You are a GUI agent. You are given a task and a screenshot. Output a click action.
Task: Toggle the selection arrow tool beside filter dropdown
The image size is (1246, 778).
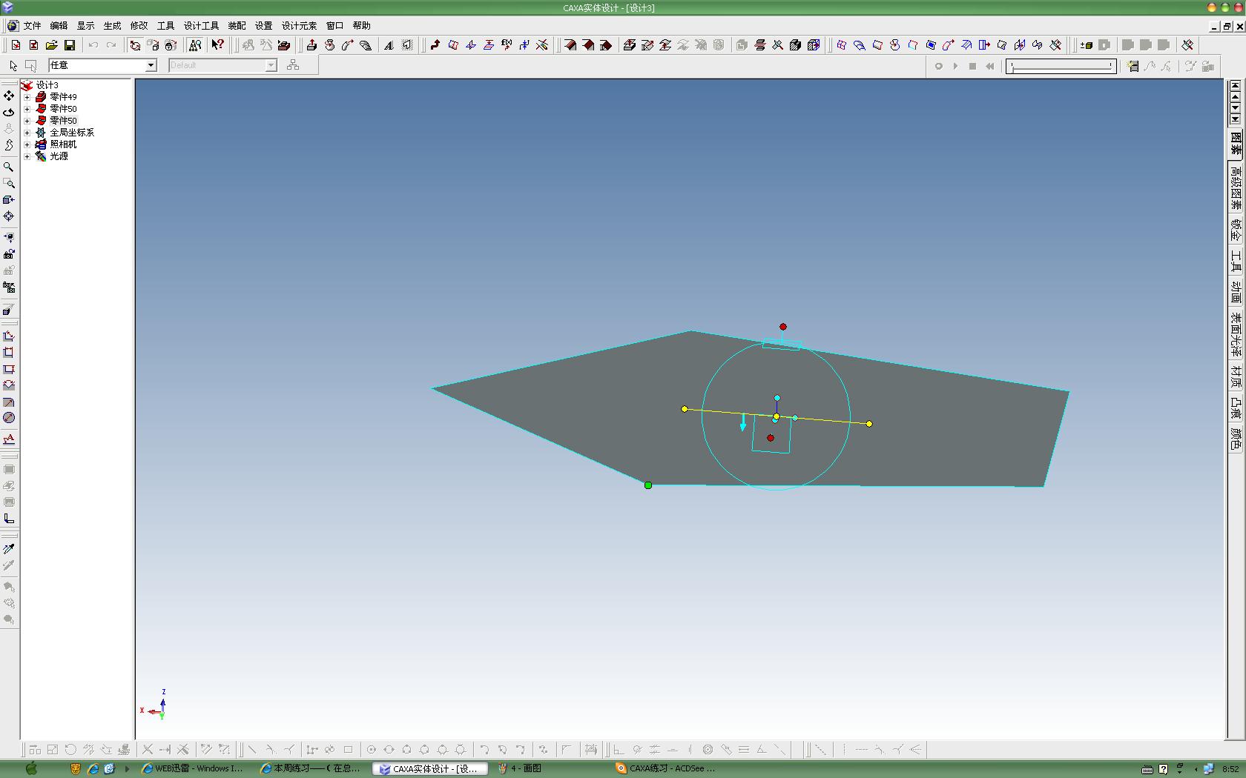[13, 65]
